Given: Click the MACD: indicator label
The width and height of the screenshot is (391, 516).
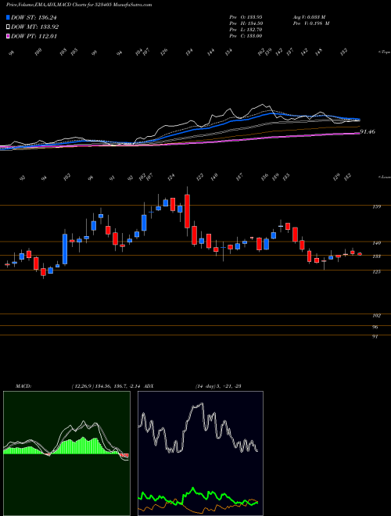Looking at the screenshot, I should pos(23,386).
